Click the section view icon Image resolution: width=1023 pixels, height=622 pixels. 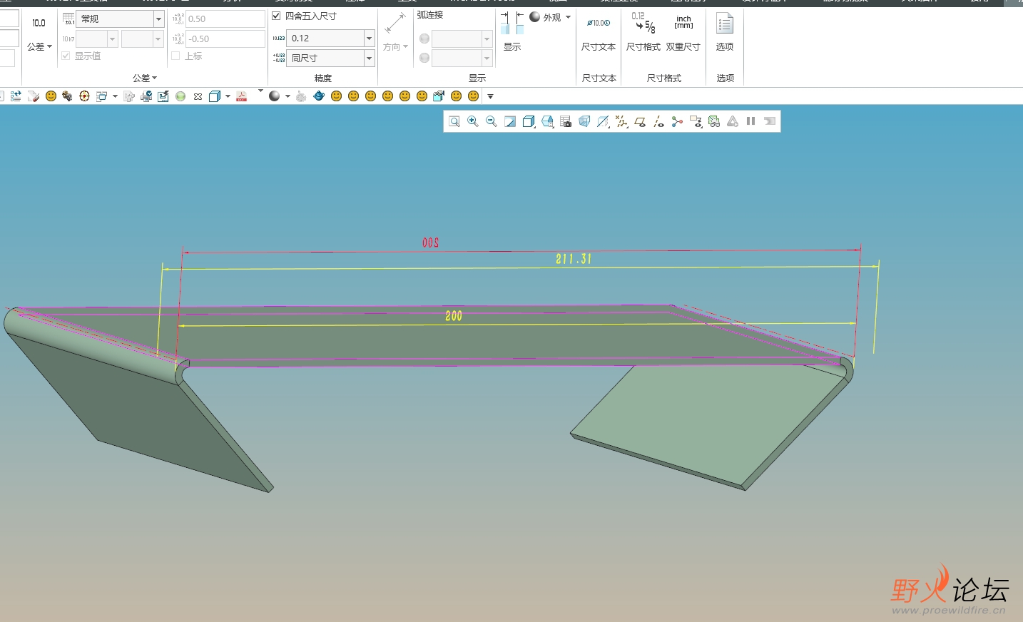603,121
